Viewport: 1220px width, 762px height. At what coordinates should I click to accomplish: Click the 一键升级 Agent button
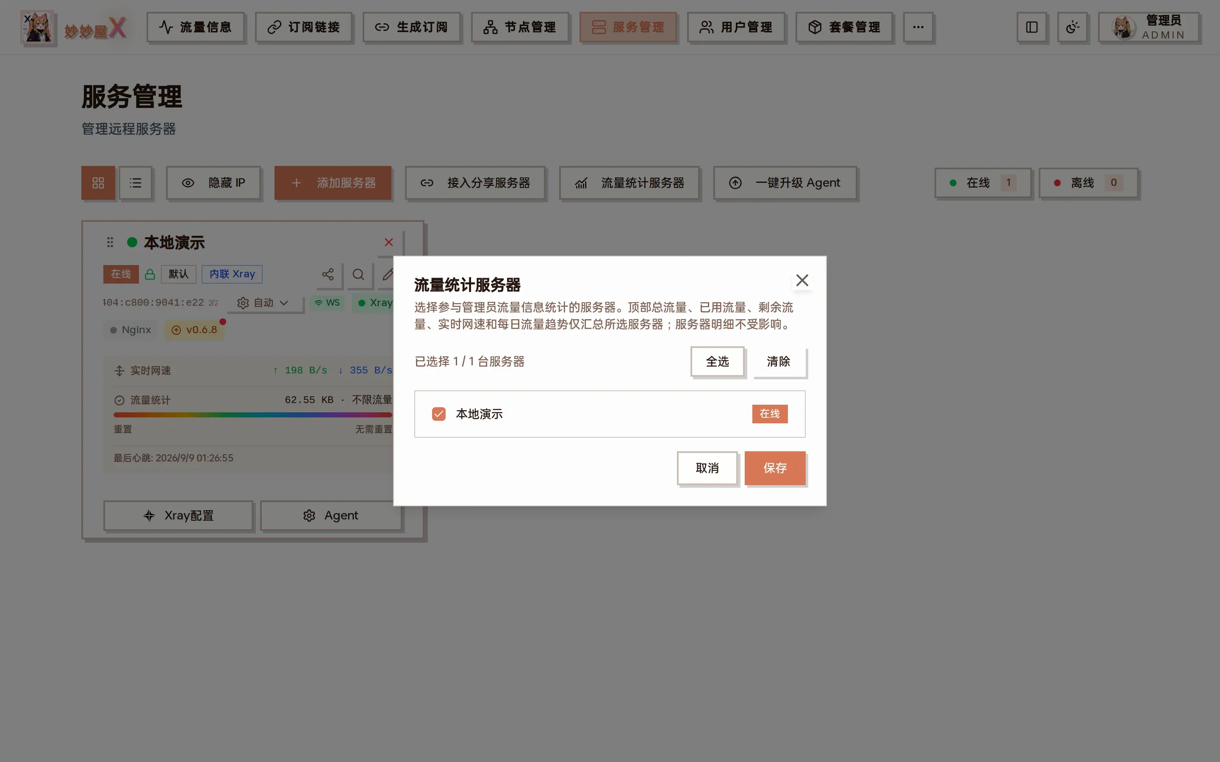pyautogui.click(x=785, y=183)
